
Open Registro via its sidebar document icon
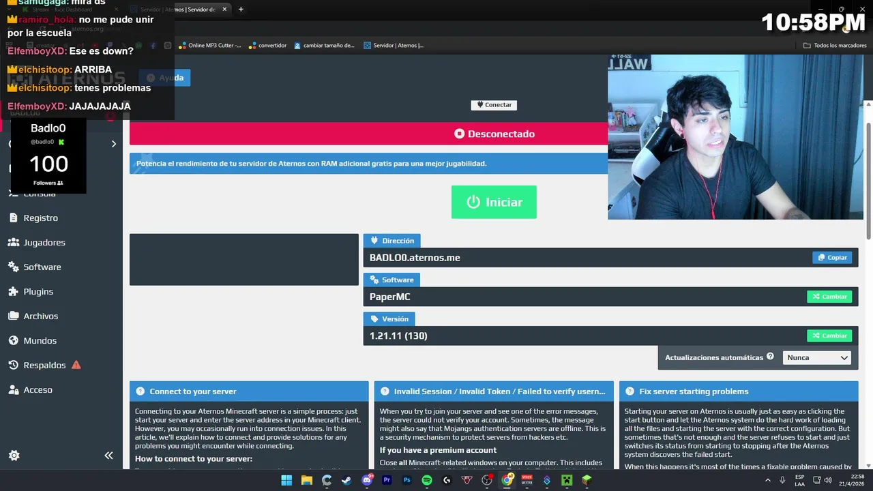click(13, 218)
